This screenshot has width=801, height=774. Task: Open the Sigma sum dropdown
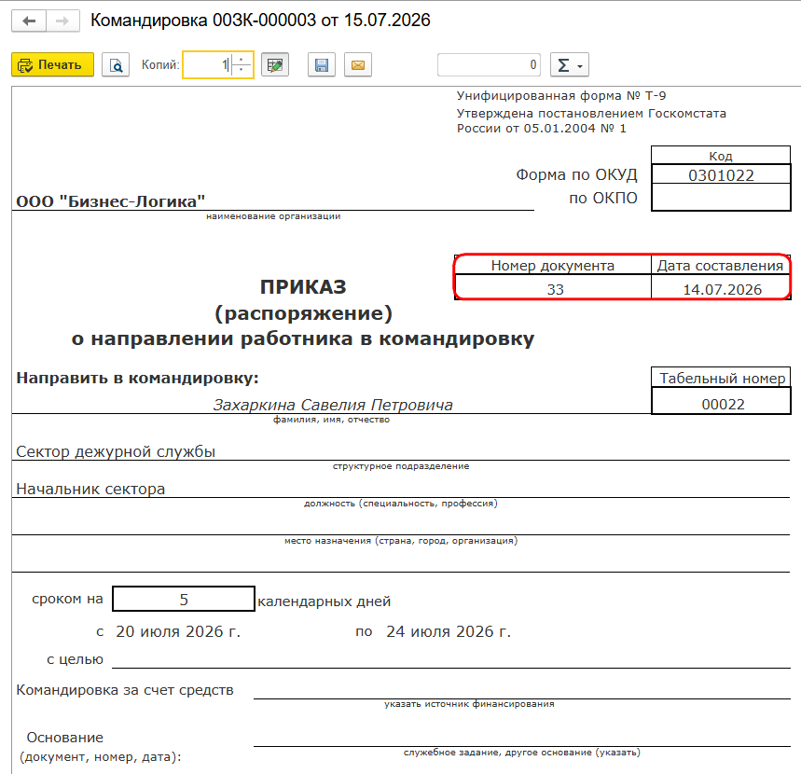(570, 65)
